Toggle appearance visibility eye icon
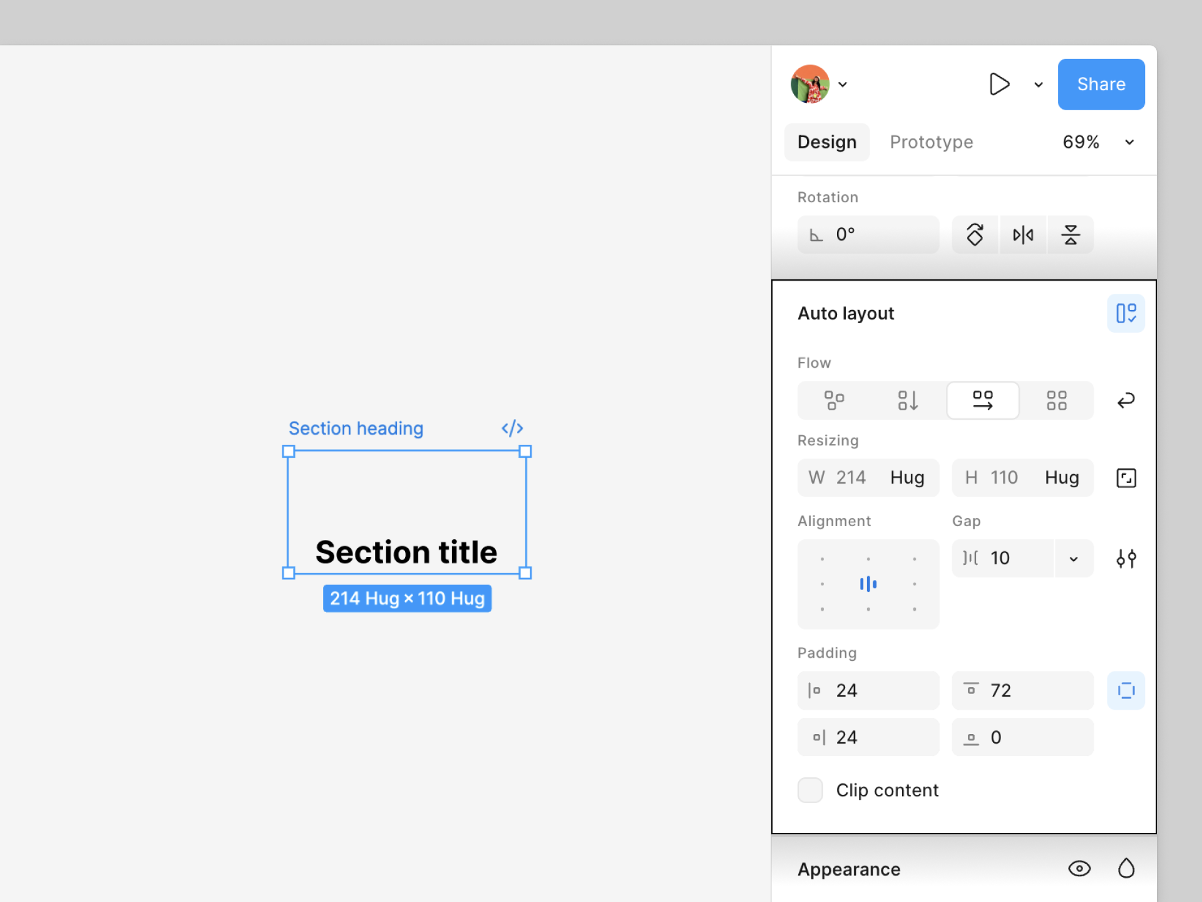The image size is (1202, 902). pyautogui.click(x=1079, y=869)
